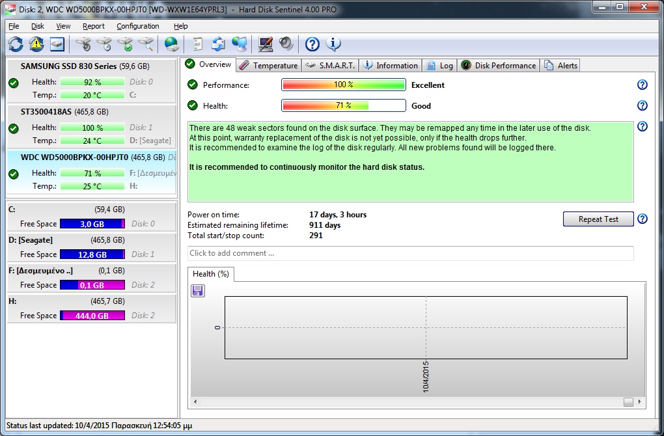Click the green check icon of ST3500418AS disk

(14, 128)
